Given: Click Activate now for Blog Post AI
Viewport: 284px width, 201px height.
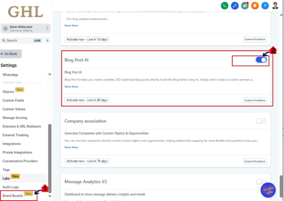Looking at the screenshot, I should pos(87,100).
